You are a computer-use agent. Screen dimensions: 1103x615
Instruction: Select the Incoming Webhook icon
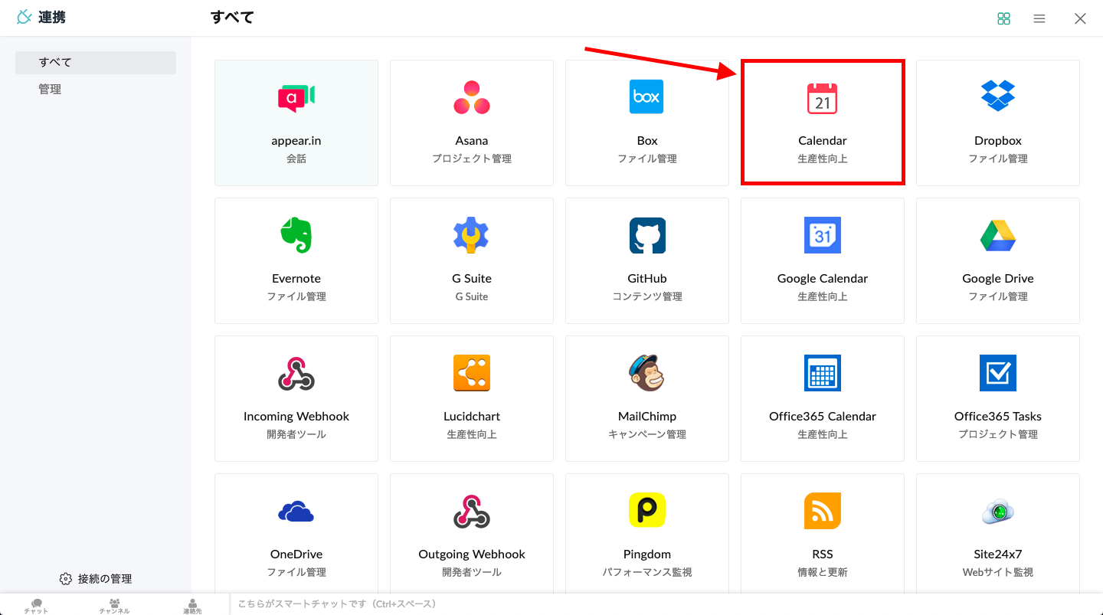pyautogui.click(x=296, y=373)
